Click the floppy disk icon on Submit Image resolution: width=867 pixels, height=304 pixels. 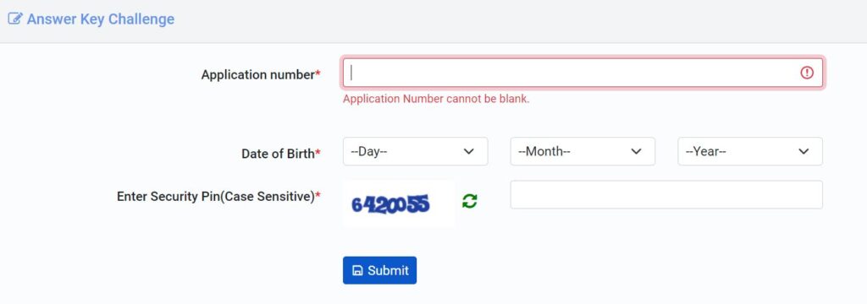358,270
